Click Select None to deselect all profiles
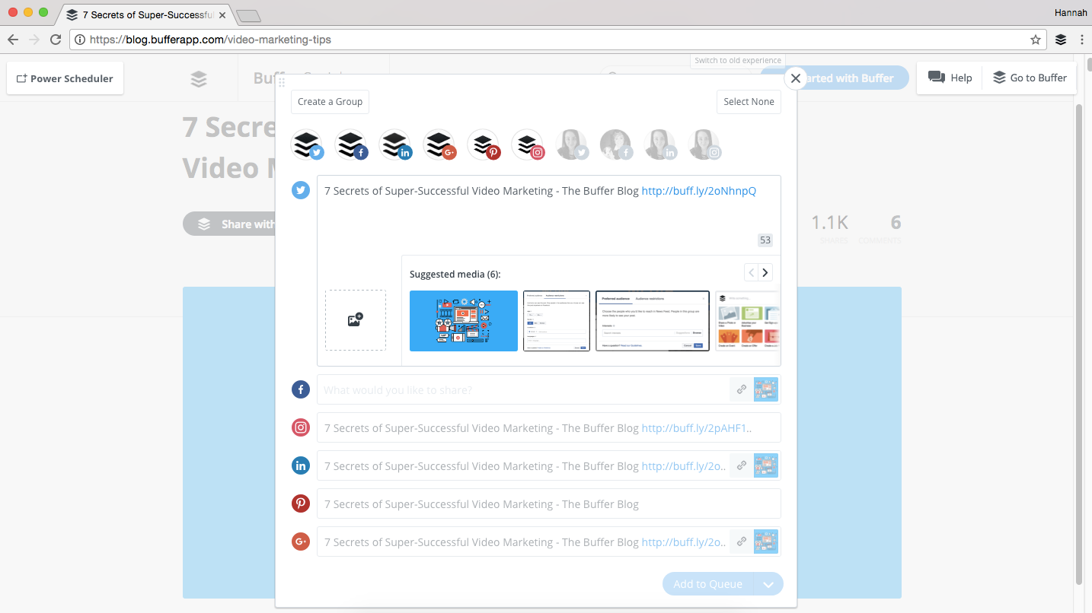Viewport: 1092px width, 613px height. pyautogui.click(x=749, y=101)
